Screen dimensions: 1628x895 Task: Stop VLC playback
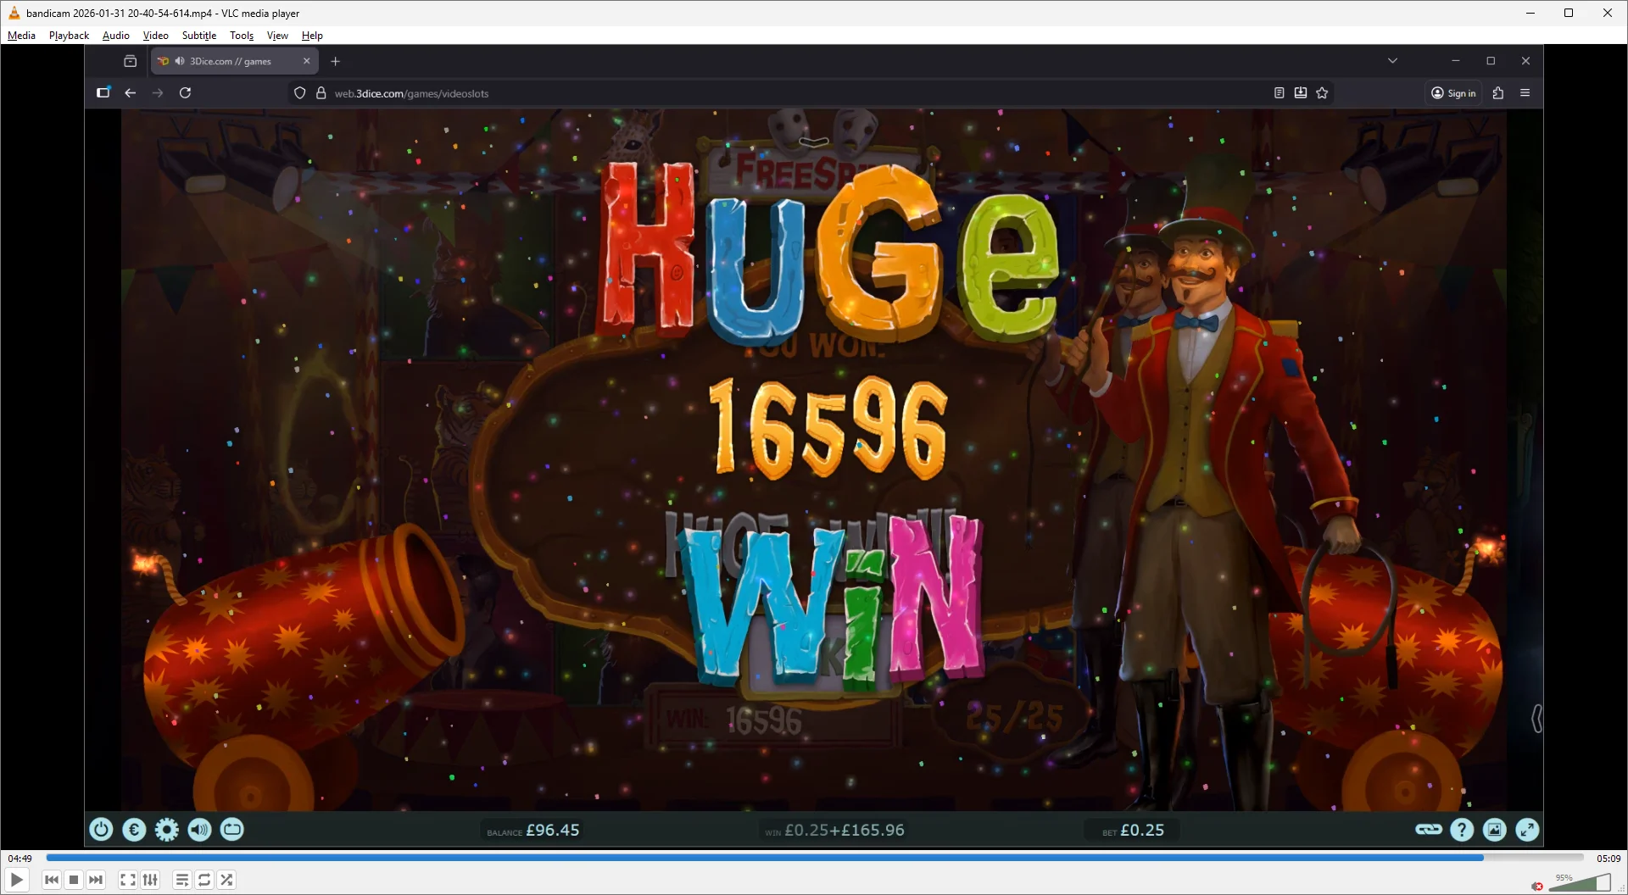tap(74, 880)
